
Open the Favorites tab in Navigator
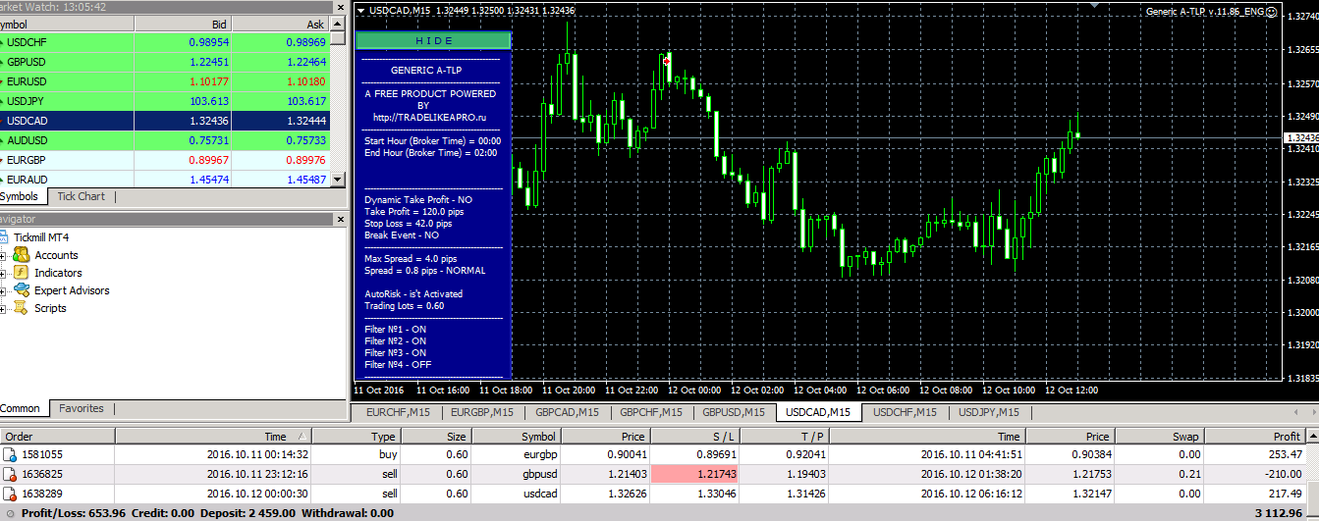pos(82,408)
